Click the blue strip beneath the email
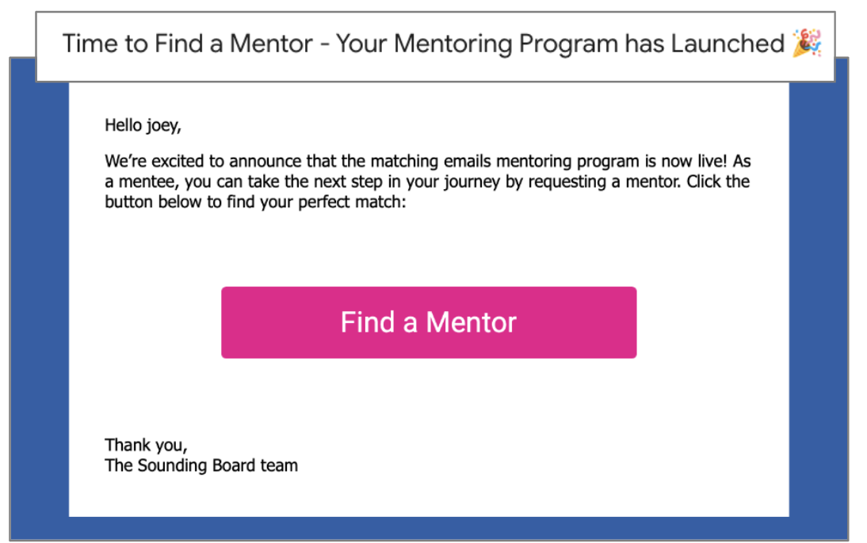 [428, 528]
